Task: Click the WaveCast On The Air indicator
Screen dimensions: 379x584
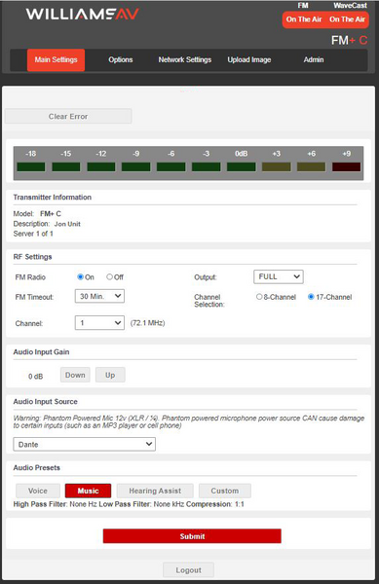Action: 347,19
